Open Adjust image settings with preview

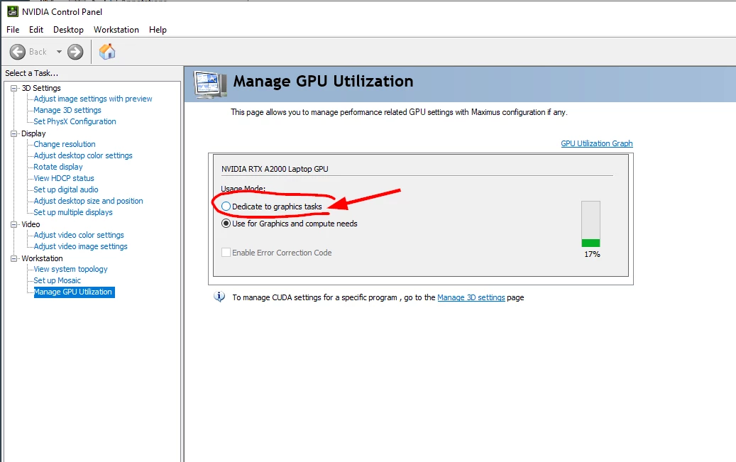pyautogui.click(x=93, y=99)
